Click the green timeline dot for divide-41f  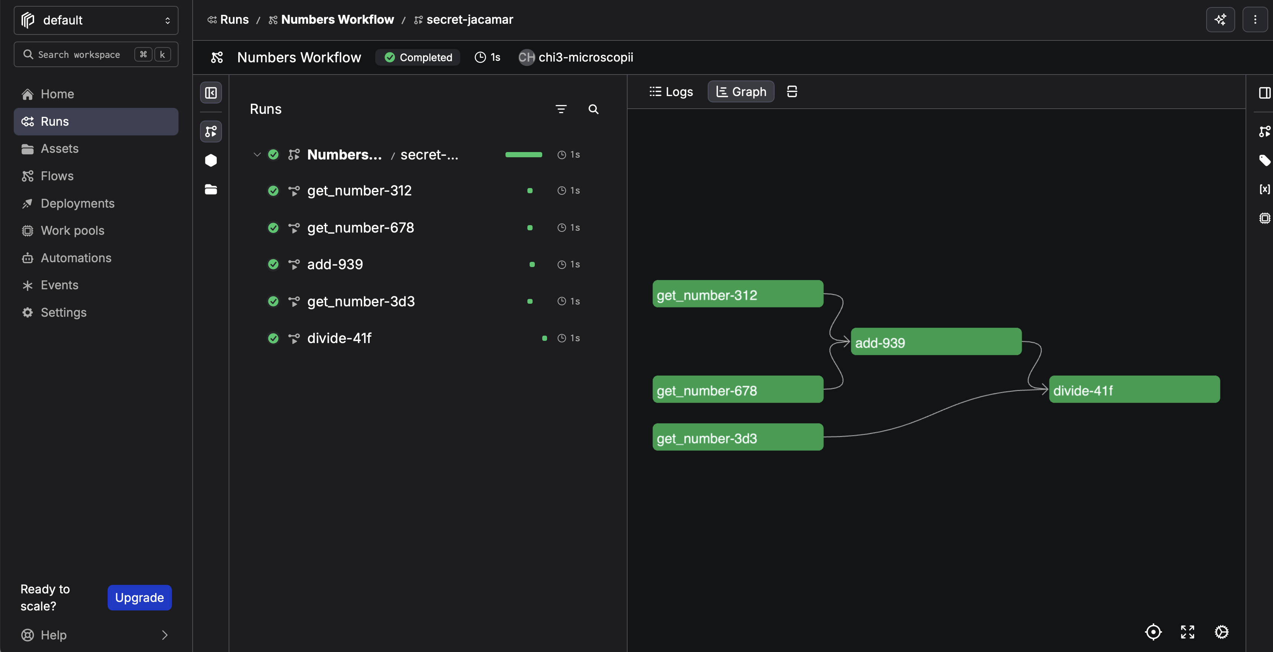(x=544, y=338)
